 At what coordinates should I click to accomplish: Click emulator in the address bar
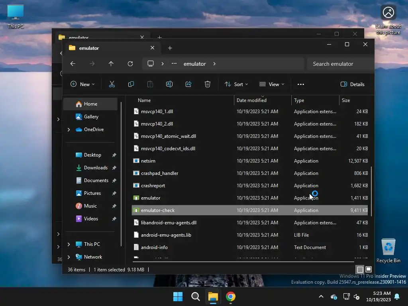coord(194,64)
